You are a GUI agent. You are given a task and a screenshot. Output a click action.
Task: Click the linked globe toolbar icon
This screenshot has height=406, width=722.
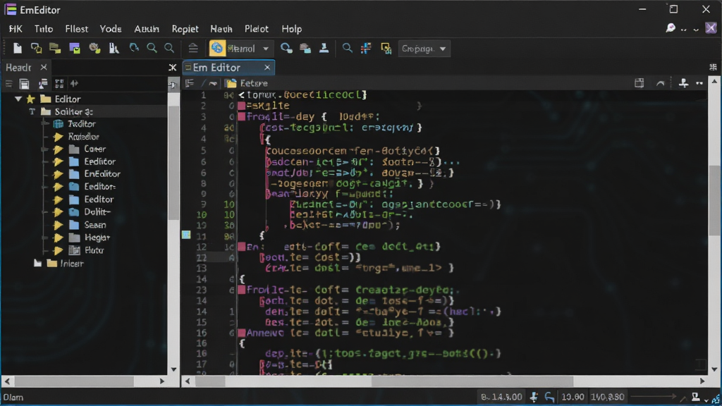click(286, 49)
